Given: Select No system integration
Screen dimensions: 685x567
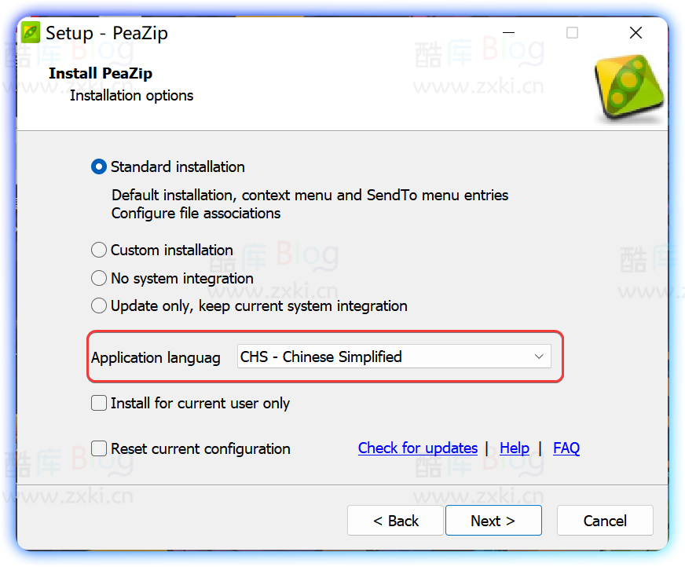Looking at the screenshot, I should pyautogui.click(x=98, y=278).
